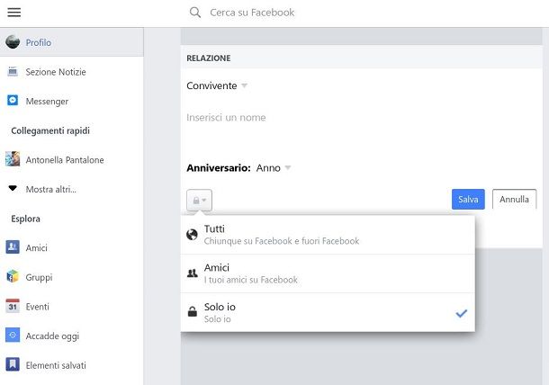The image size is (549, 385).
Task: Click the blue checkmark on Solo io
Action: click(462, 313)
